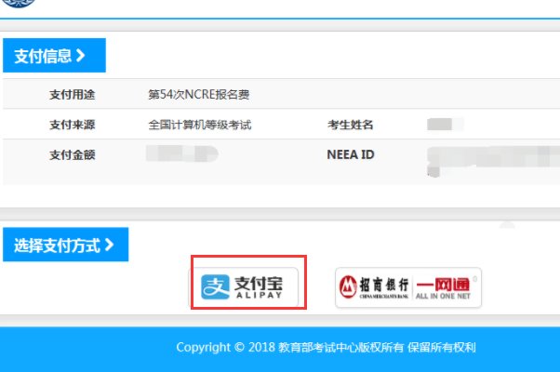Click the 支付来源 label
The height and width of the screenshot is (372, 560).
tap(73, 125)
